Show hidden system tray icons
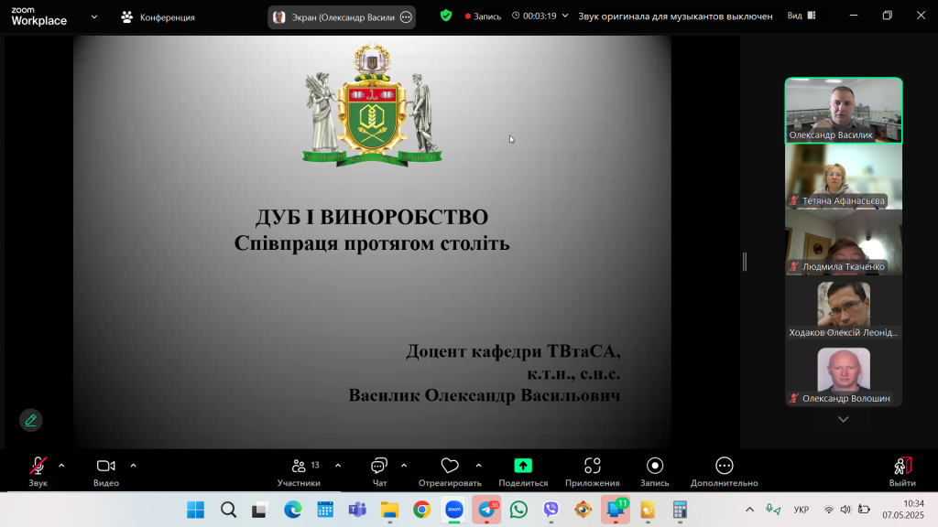This screenshot has width=938, height=527. coord(749,510)
